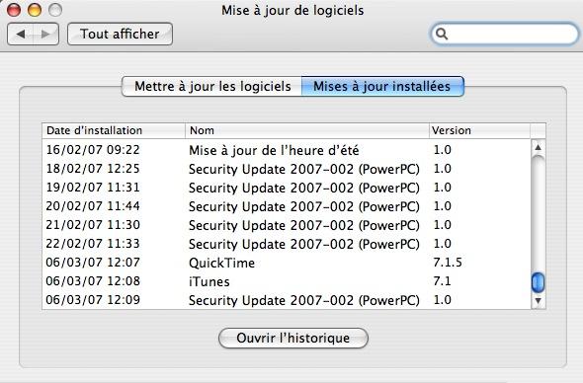Click the blue scrollbar thumb
Viewport: 583px width, 383px height.
[x=538, y=282]
